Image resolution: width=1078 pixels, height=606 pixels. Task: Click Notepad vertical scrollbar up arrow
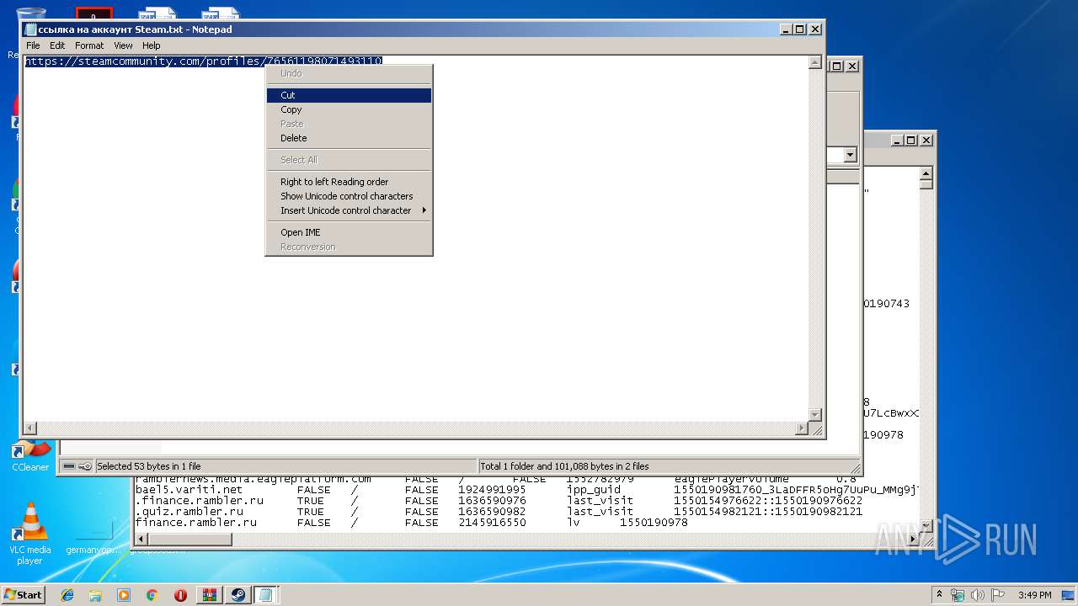pos(814,62)
